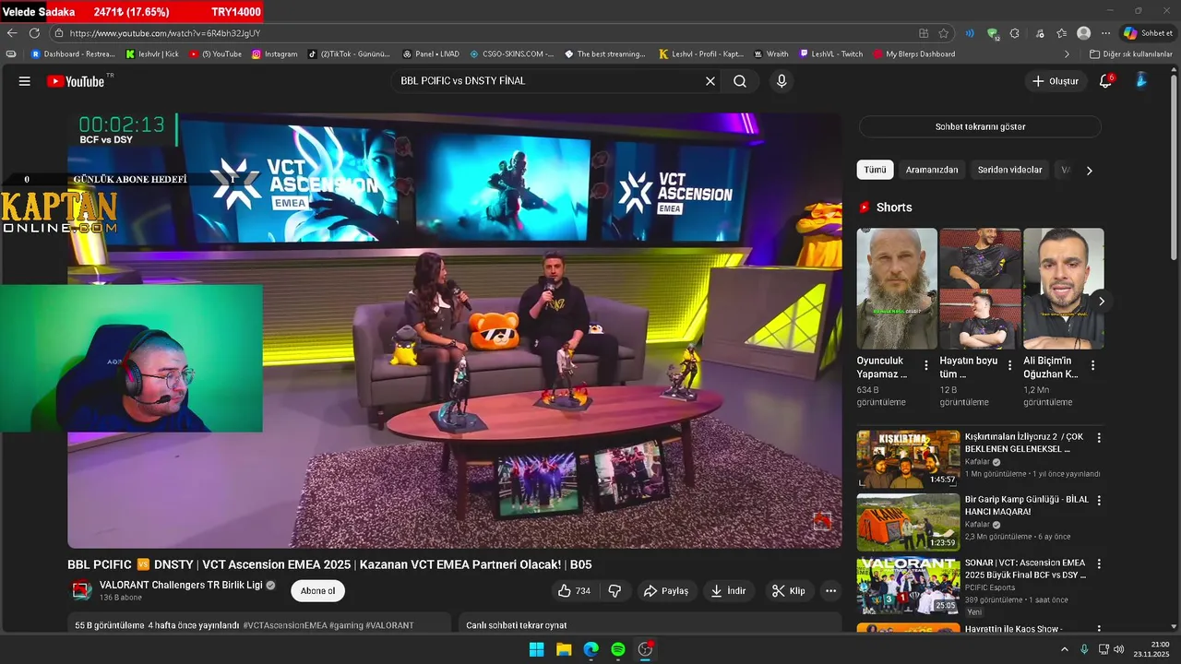Go to the YouTube home logo

76,81
